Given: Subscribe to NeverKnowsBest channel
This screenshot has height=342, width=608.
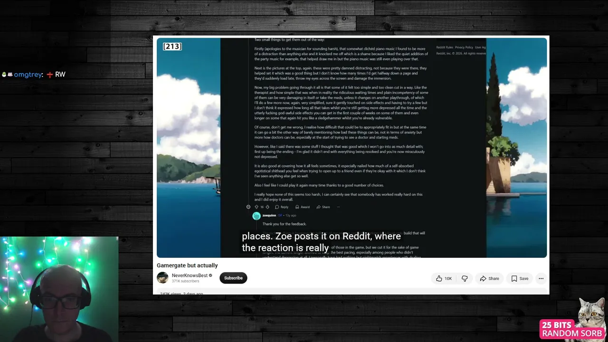Looking at the screenshot, I should click(233, 278).
